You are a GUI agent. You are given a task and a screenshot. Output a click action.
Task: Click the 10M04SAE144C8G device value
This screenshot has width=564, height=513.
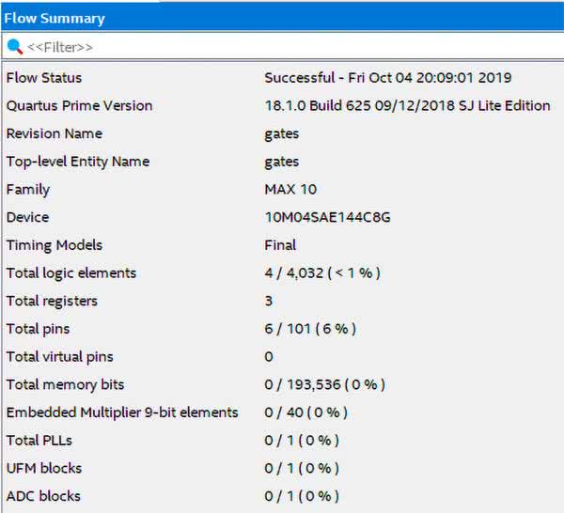point(327,217)
